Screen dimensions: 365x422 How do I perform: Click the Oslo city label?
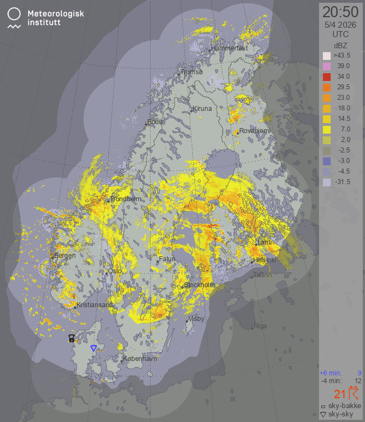tap(115, 271)
